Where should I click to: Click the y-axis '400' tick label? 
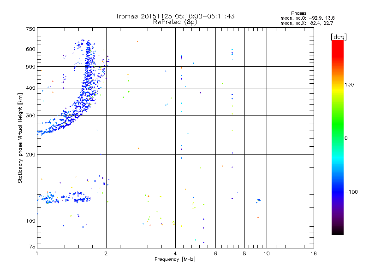click(x=30, y=88)
